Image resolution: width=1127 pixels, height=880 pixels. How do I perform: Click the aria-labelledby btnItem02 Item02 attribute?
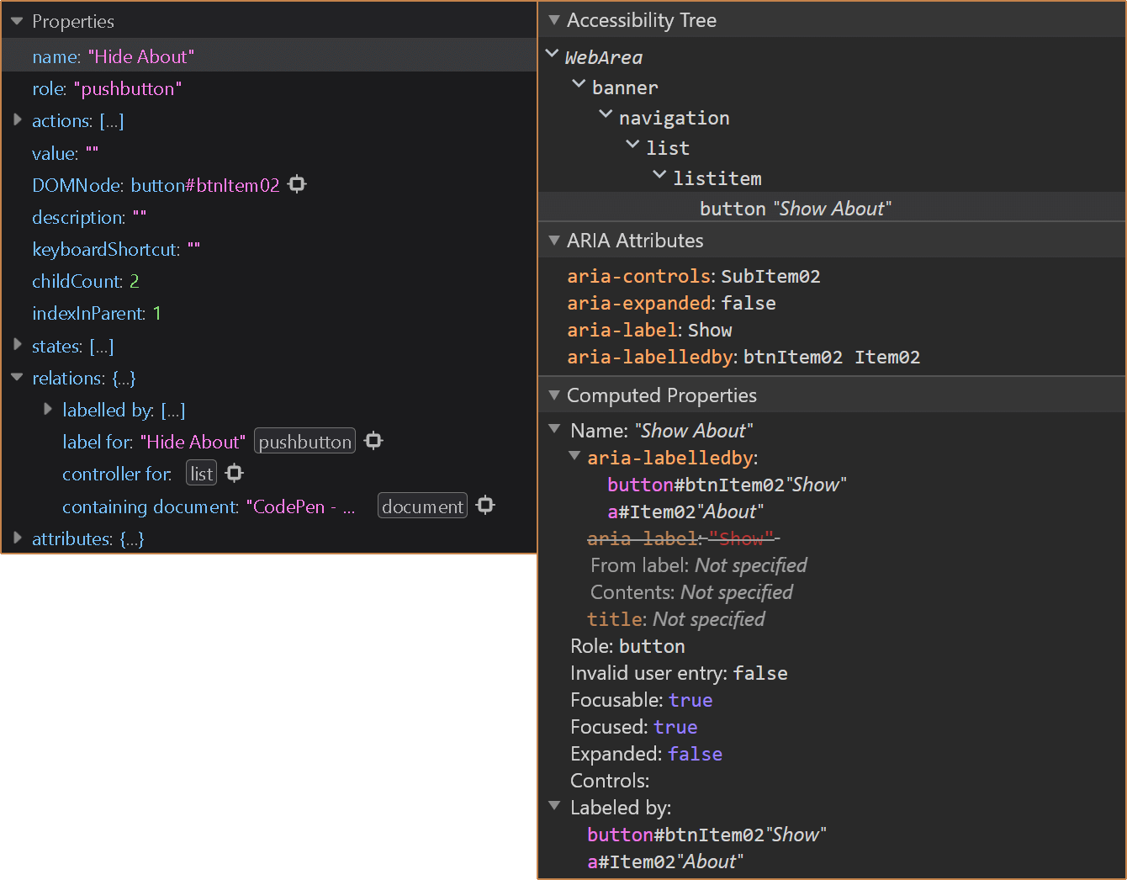pos(743,357)
